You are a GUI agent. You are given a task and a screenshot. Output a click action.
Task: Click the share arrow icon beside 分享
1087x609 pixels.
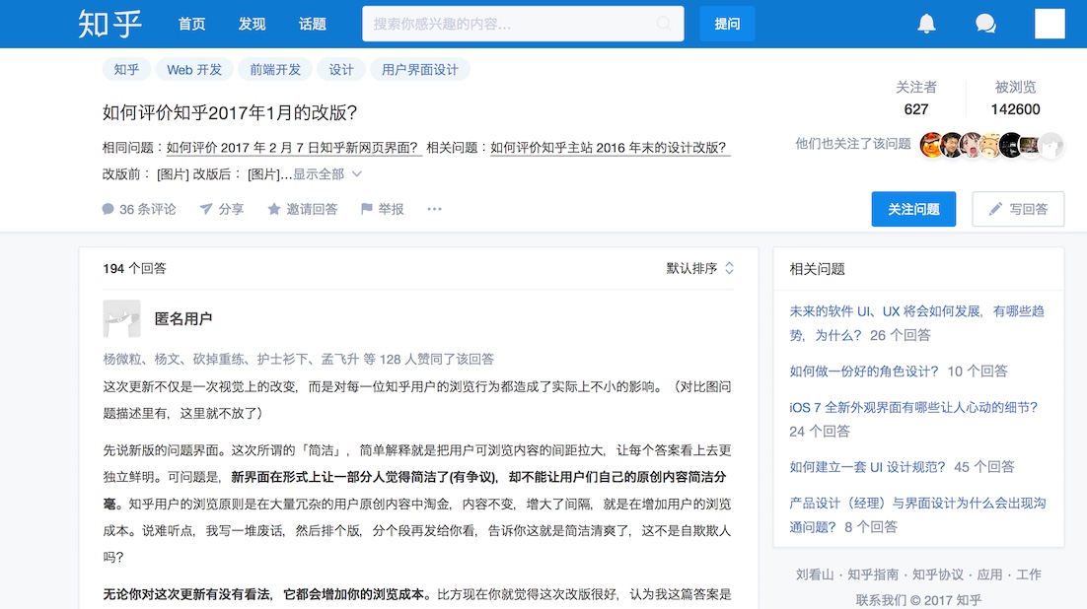click(206, 209)
